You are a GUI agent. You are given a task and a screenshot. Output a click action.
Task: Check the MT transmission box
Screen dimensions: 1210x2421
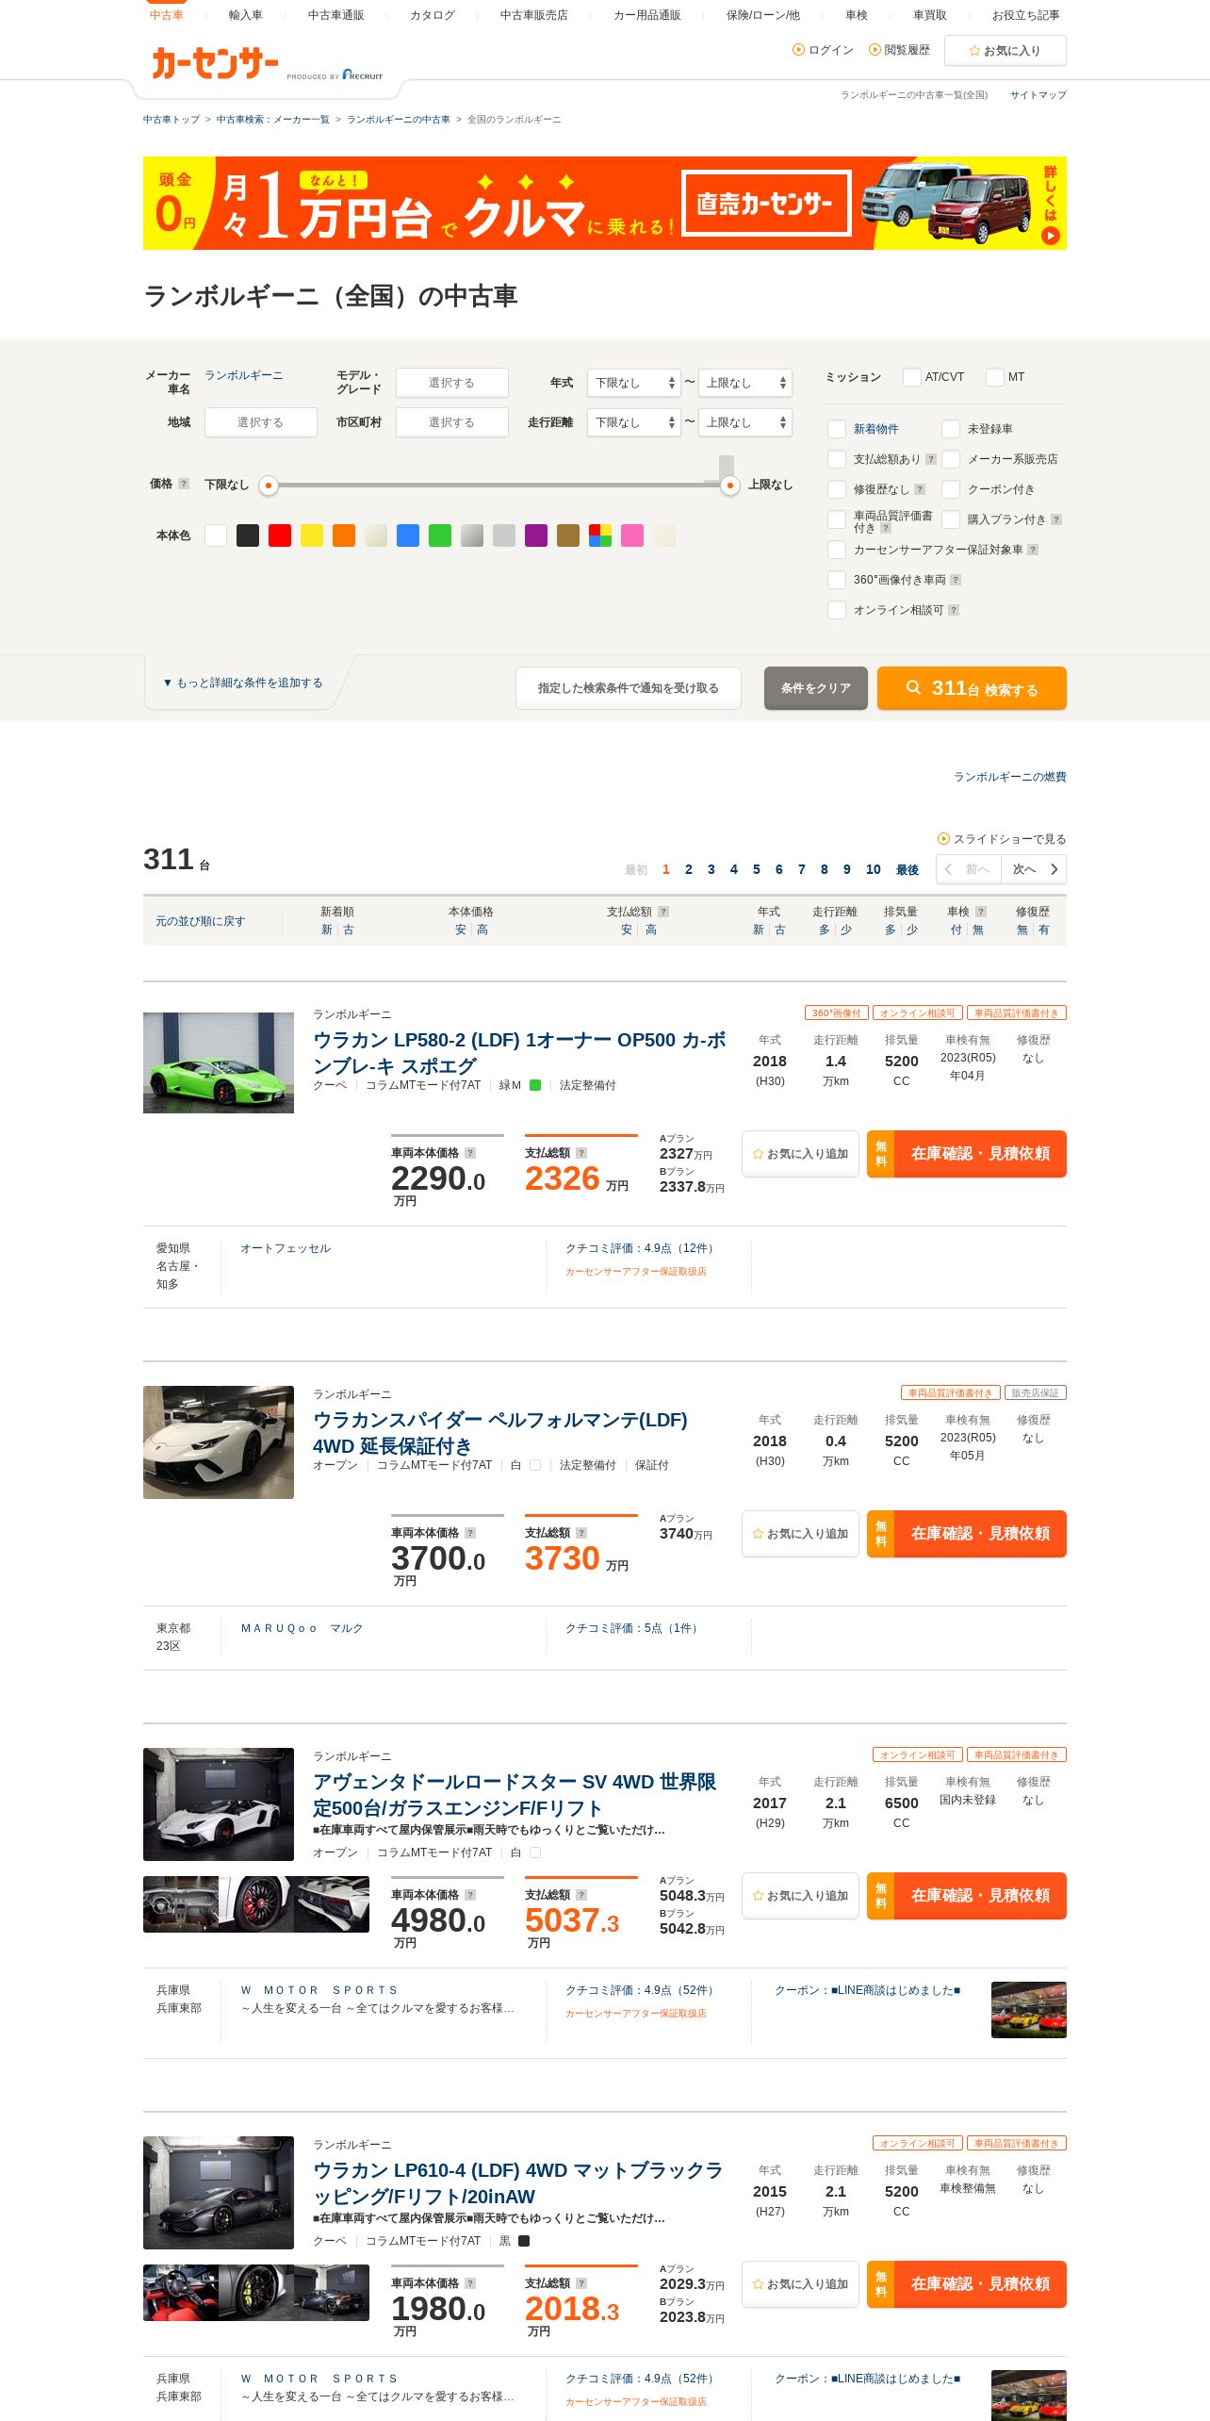[994, 377]
